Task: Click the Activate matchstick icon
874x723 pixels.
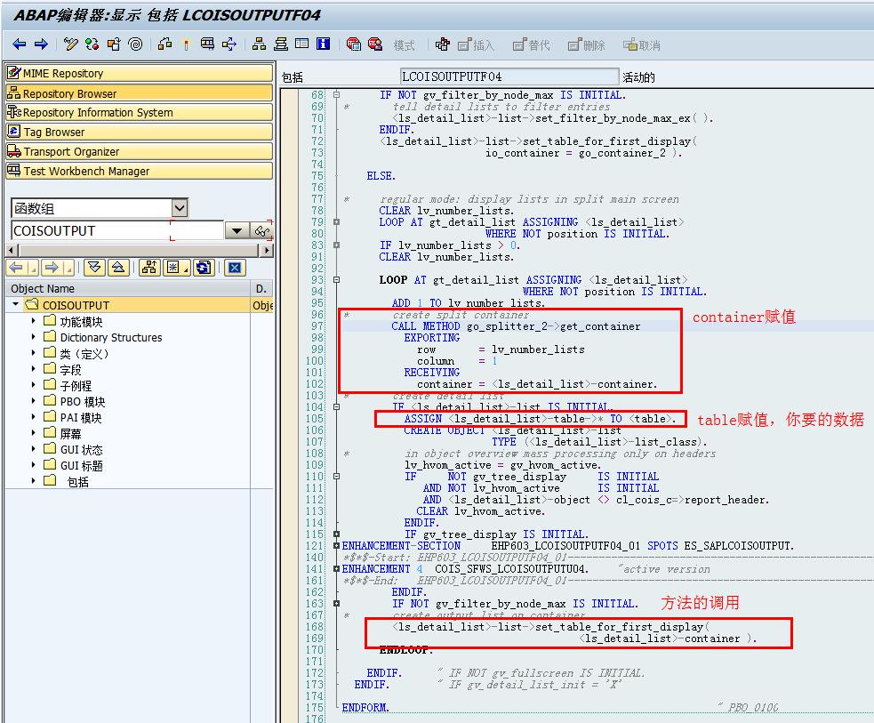Action: click(186, 44)
